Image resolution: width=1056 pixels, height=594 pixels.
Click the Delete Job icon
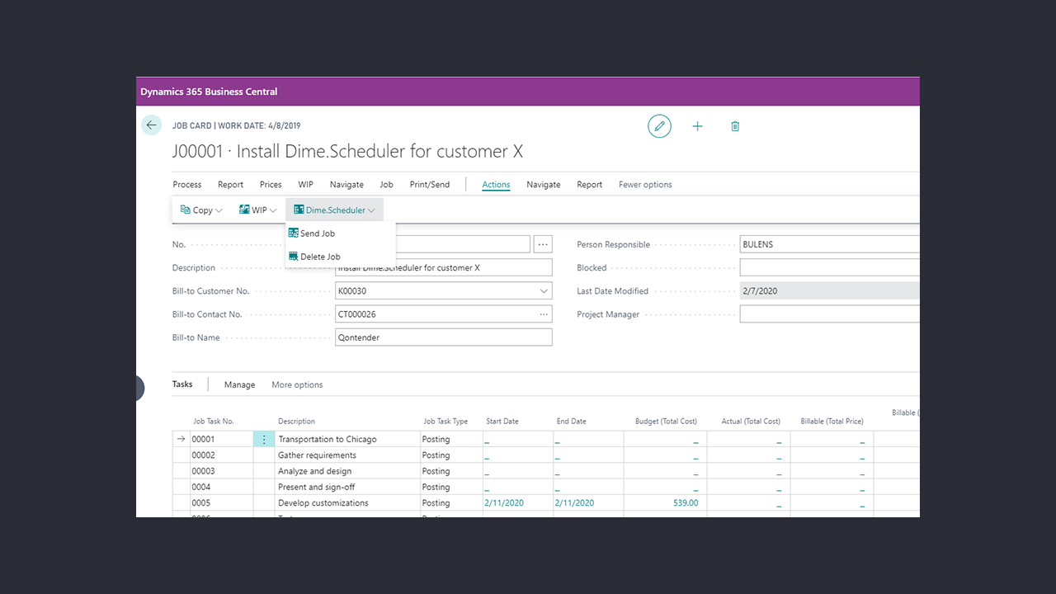coord(294,257)
